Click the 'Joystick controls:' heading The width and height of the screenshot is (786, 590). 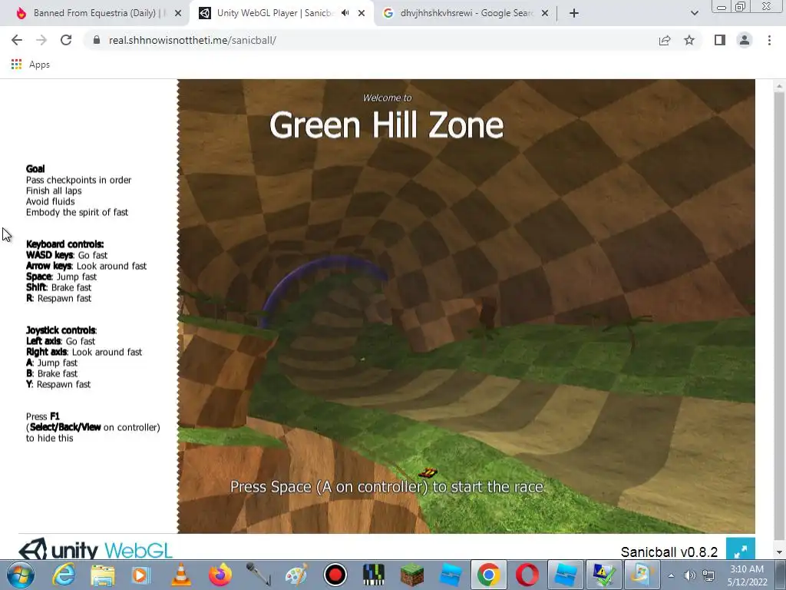pyautogui.click(x=61, y=330)
